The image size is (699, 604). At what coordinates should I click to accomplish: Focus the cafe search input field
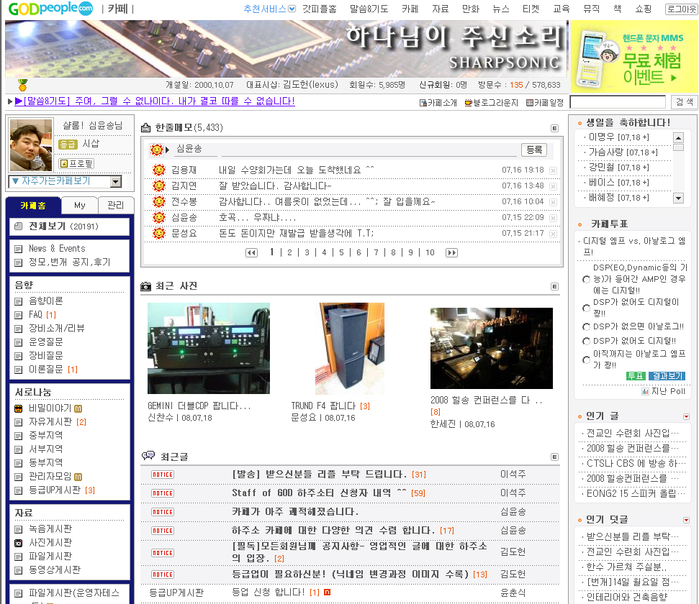[x=618, y=102]
